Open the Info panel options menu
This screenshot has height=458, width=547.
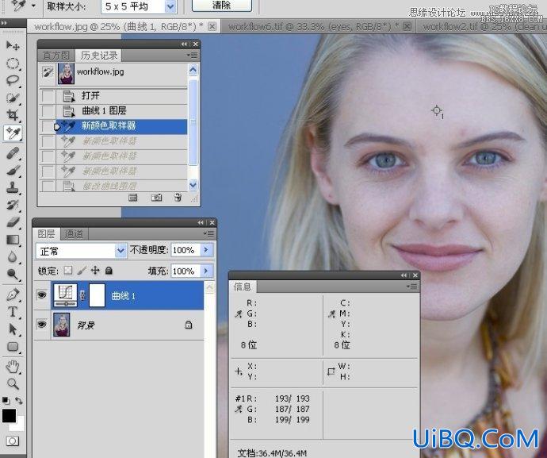pyautogui.click(x=412, y=287)
